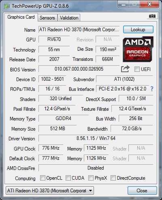The width and height of the screenshot is (162, 200).
Task: Click the GPU Clock value 776 MHz
Action: click(x=51, y=148)
